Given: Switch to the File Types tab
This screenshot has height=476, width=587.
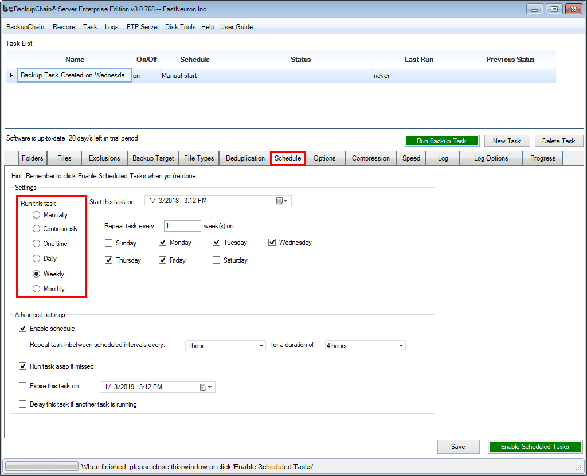Looking at the screenshot, I should pyautogui.click(x=199, y=158).
